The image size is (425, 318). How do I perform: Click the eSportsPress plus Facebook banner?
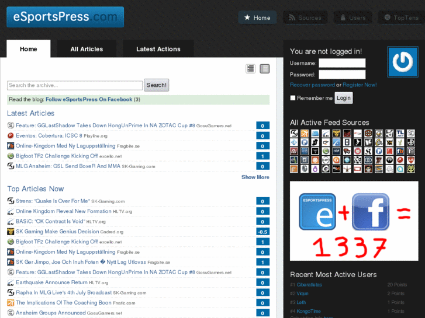point(354,221)
